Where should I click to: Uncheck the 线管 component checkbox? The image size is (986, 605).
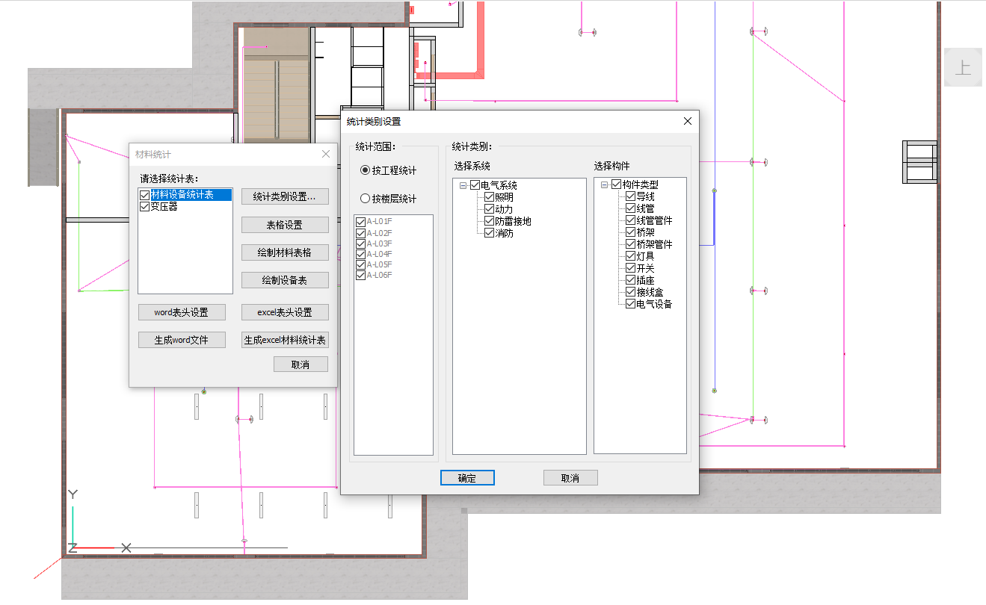[x=630, y=208]
